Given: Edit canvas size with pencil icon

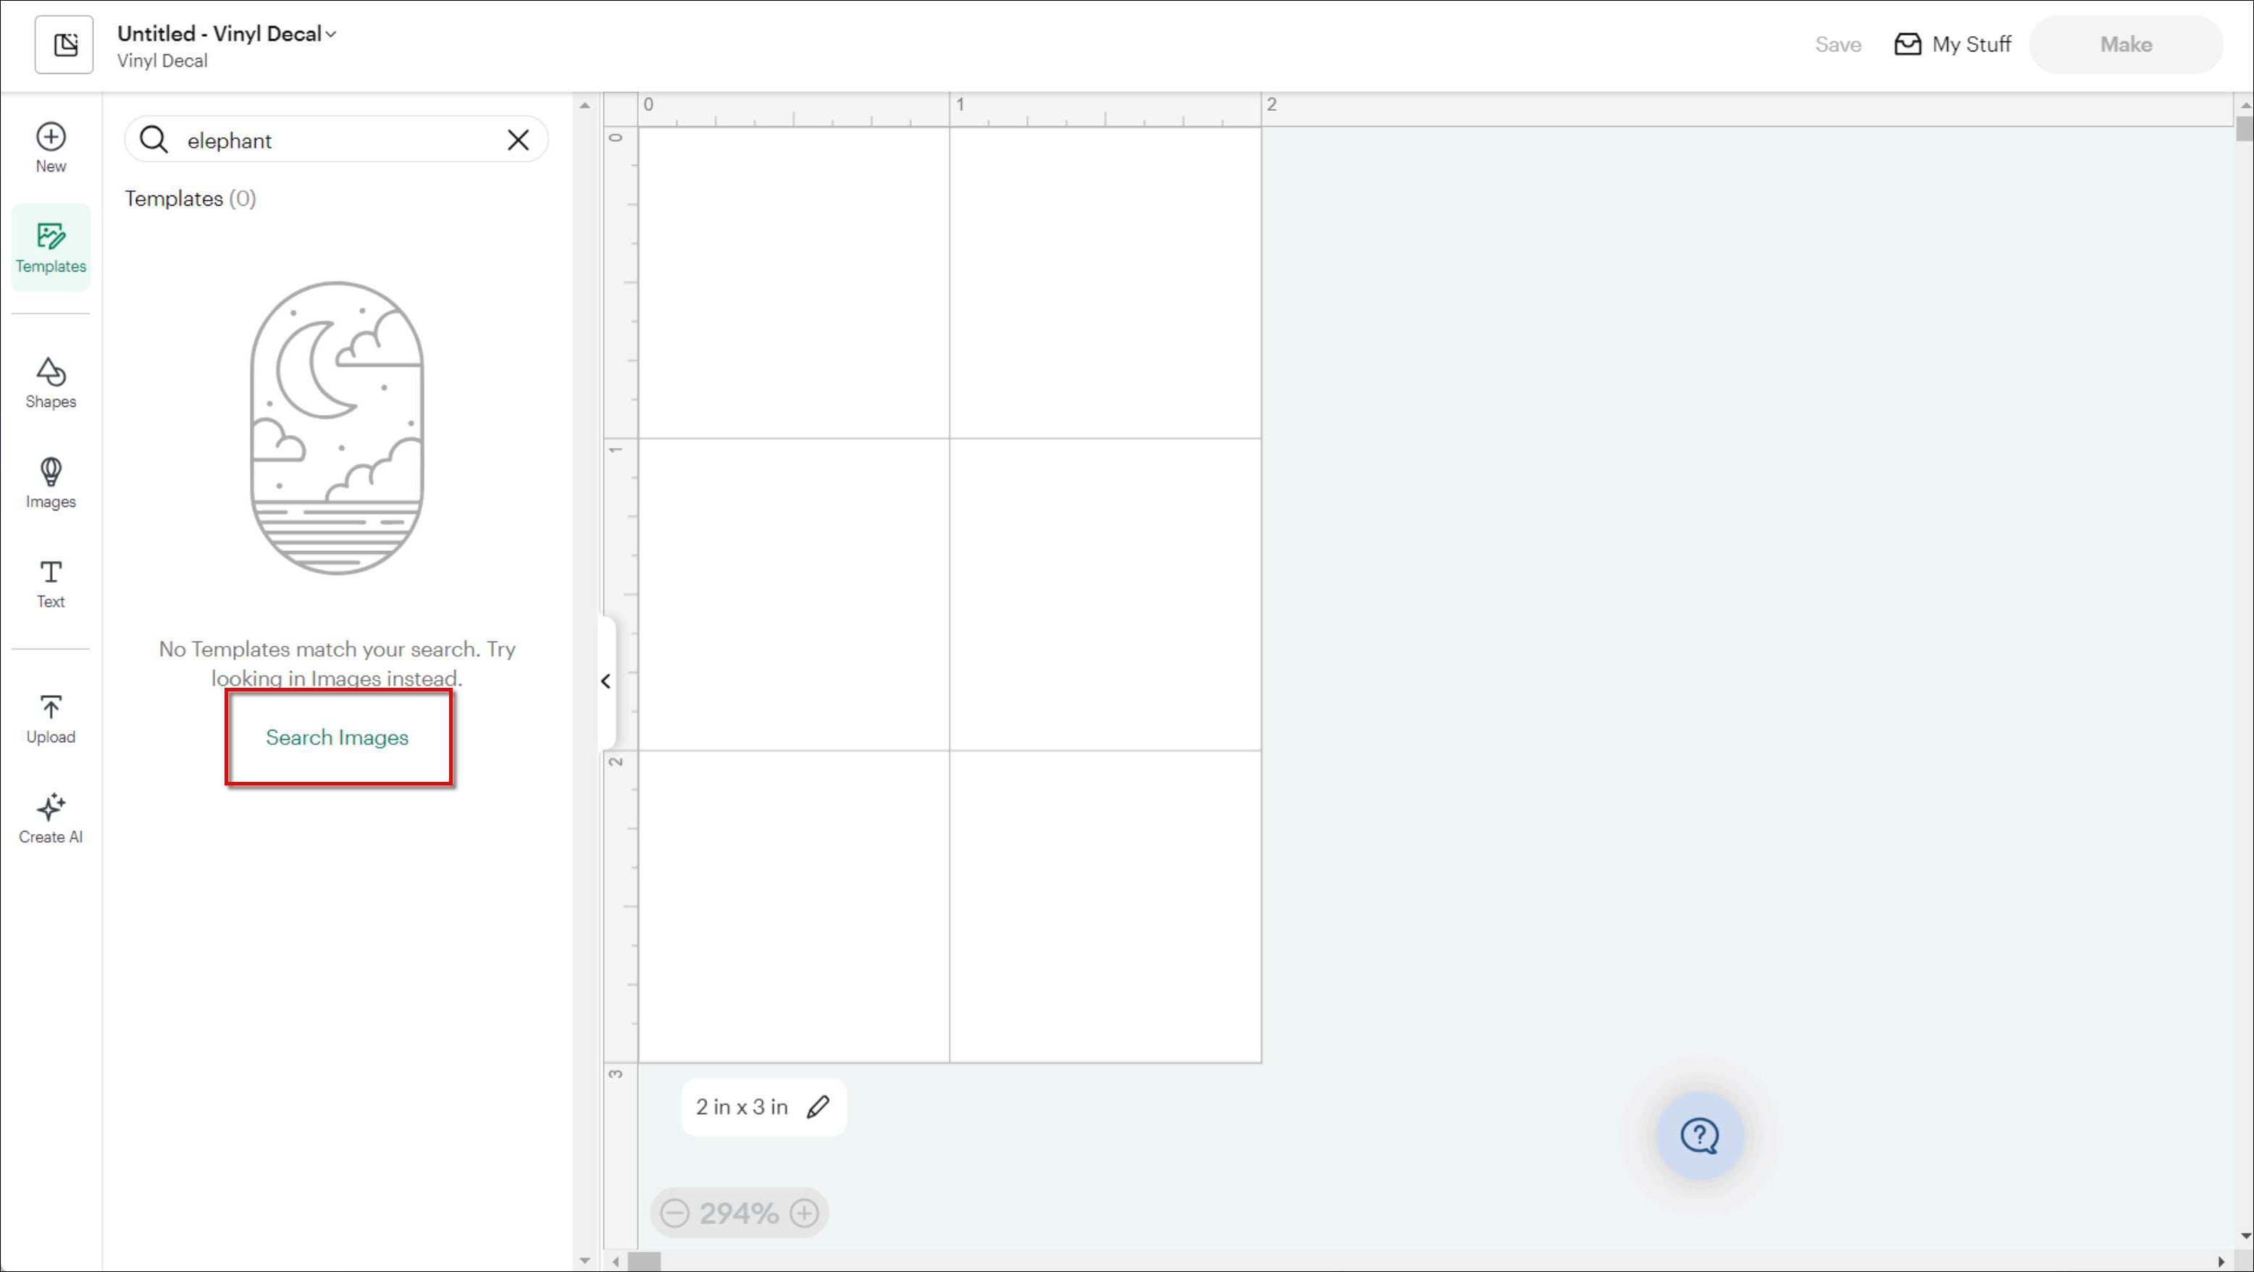Looking at the screenshot, I should pos(818,1107).
